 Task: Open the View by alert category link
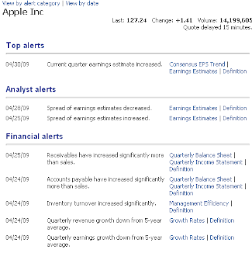pyautogui.click(x=31, y=3)
